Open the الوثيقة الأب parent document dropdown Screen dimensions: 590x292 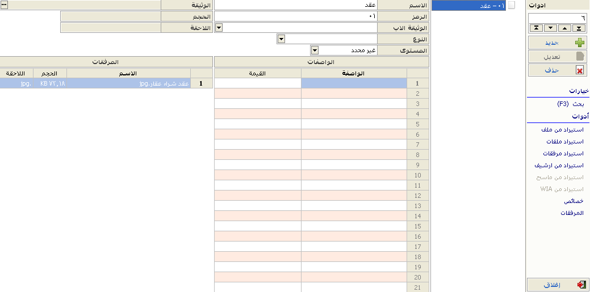click(x=219, y=27)
